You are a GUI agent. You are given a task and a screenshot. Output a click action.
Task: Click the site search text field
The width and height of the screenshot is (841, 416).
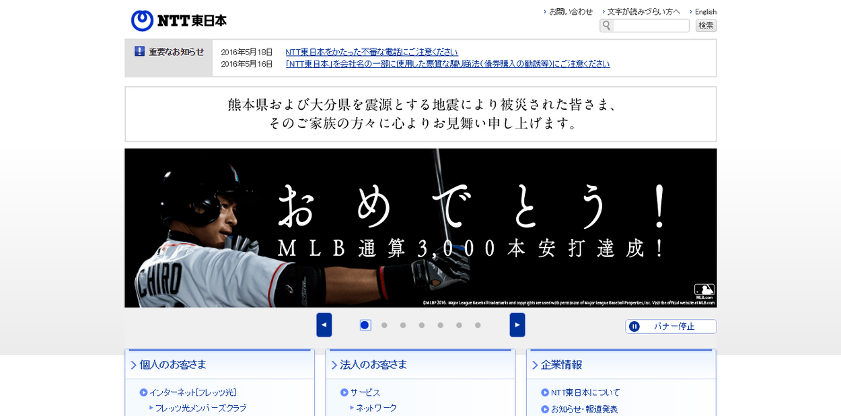651,26
